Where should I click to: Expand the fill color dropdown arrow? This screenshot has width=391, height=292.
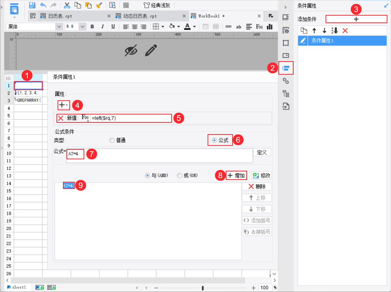pos(178,27)
